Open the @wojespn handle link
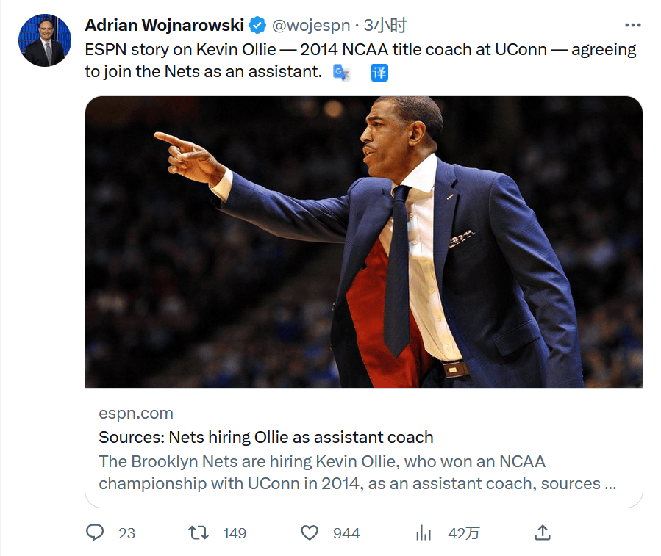Screen dimensions: 661x556 pos(311,26)
